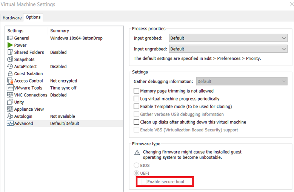The height and width of the screenshot is (192, 294).
Task: Toggle Enable VBS support checkbox
Action: (x=136, y=130)
